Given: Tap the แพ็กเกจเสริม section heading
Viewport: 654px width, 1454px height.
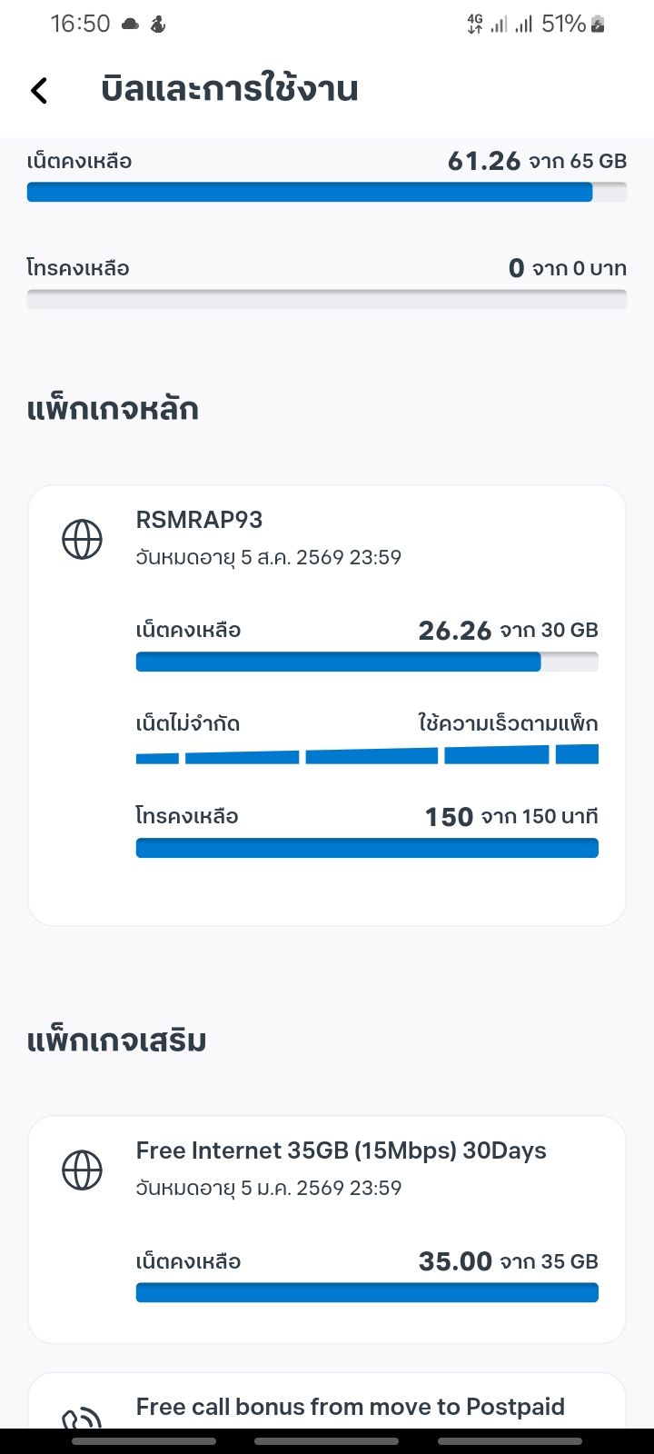Looking at the screenshot, I should point(116,1040).
